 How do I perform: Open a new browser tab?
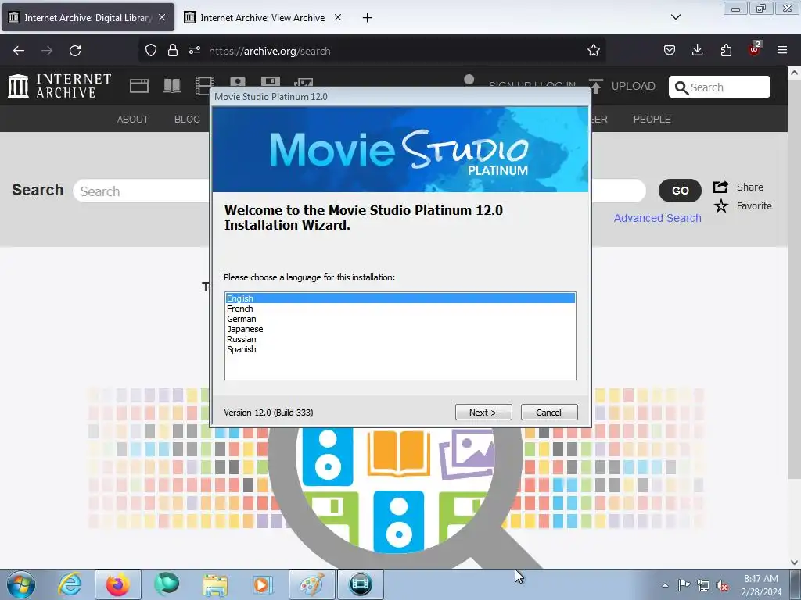pos(367,18)
